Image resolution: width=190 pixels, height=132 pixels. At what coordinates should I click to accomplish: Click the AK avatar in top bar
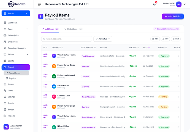pos(179,4)
